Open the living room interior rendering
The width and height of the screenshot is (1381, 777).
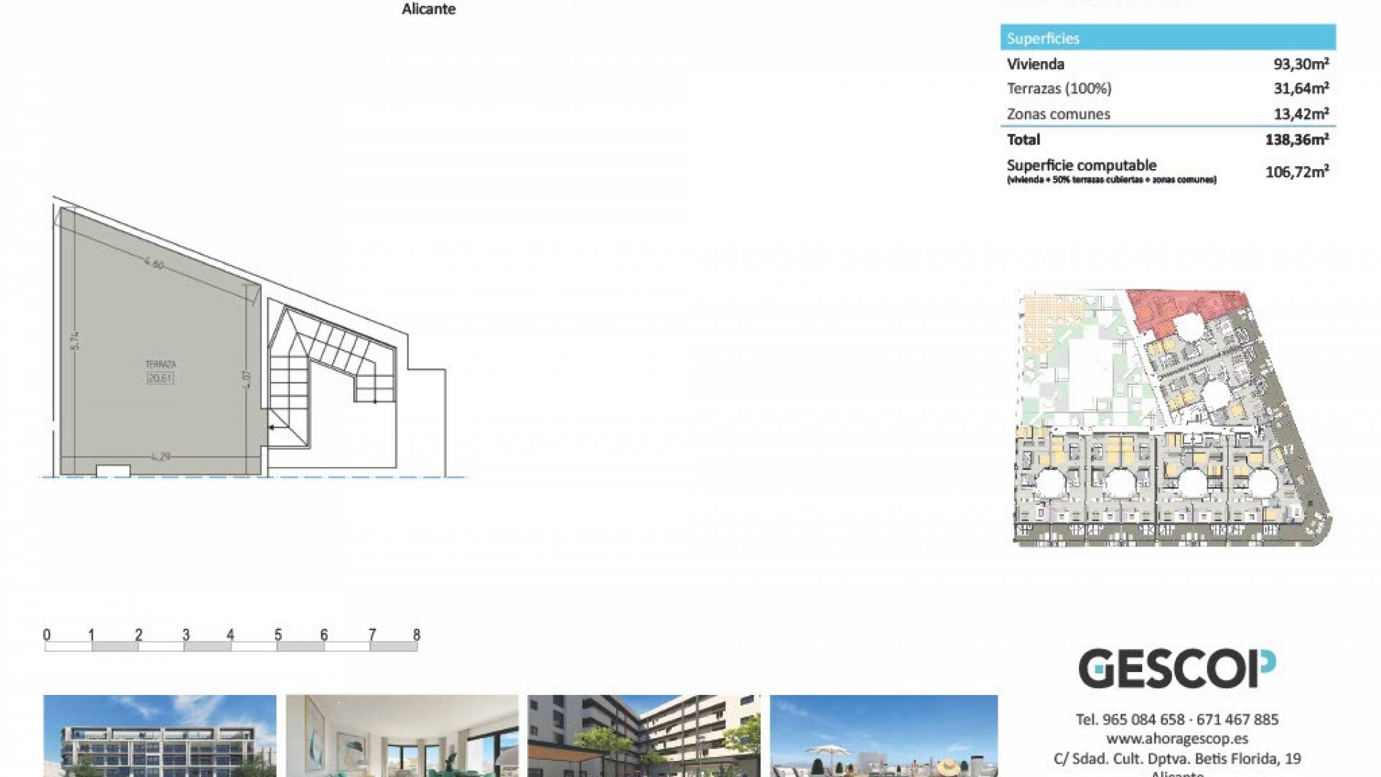click(401, 735)
